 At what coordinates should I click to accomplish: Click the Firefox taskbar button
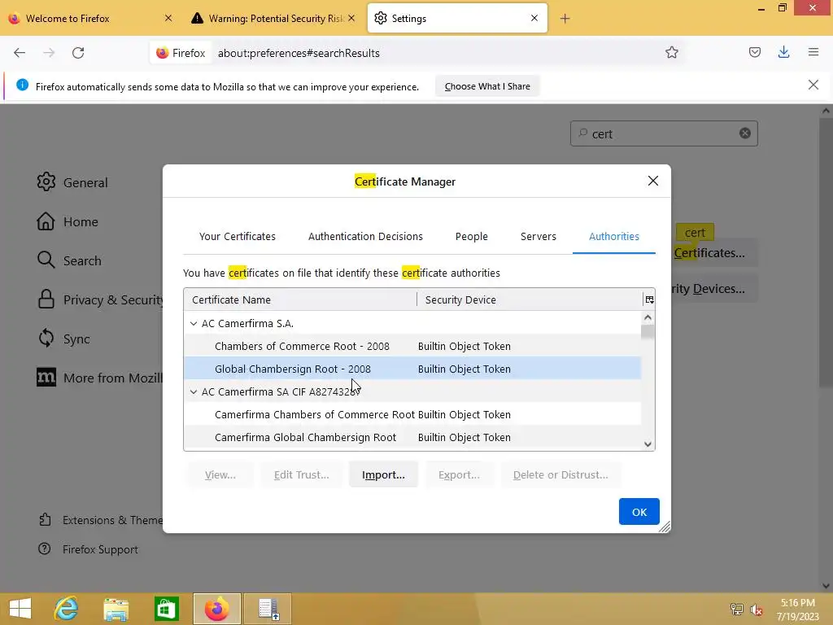click(x=216, y=609)
